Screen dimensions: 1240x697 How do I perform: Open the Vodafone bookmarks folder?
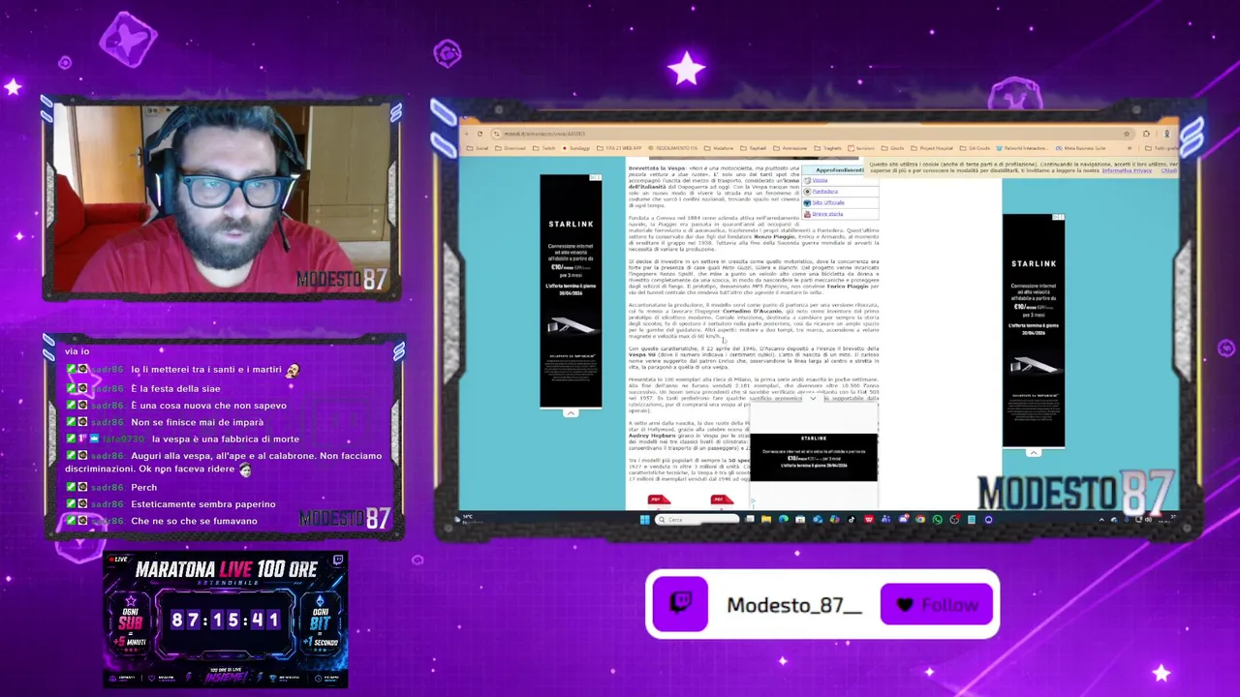719,148
